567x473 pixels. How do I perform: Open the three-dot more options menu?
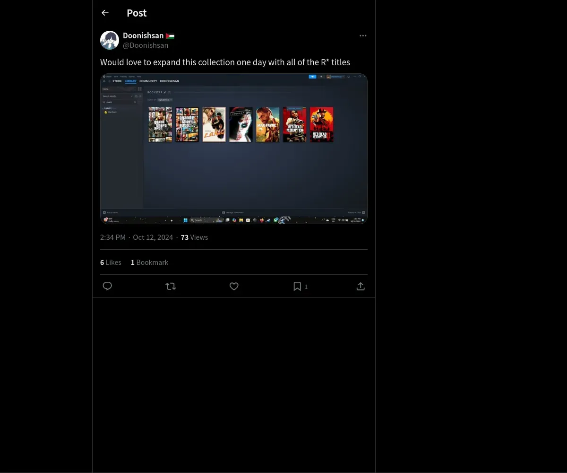click(363, 36)
